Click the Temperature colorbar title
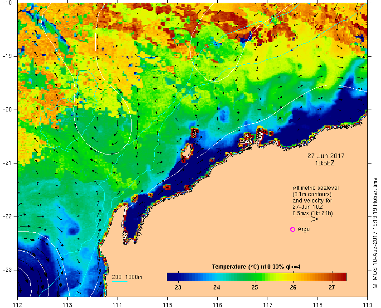381x308 pixels. [x=256, y=267]
